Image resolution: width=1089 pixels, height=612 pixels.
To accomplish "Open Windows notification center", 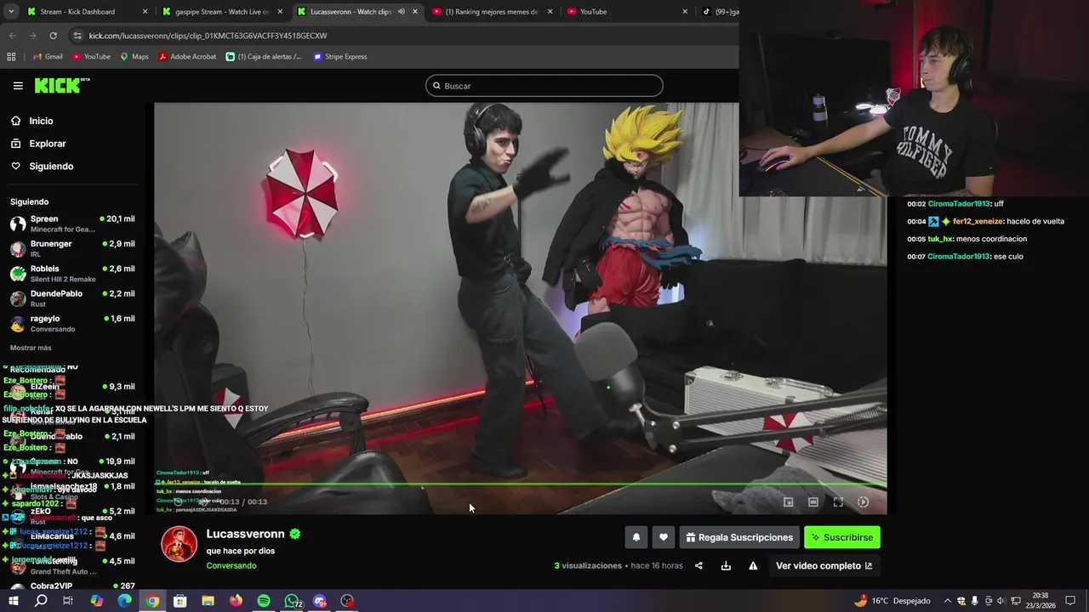I will point(1070,601).
